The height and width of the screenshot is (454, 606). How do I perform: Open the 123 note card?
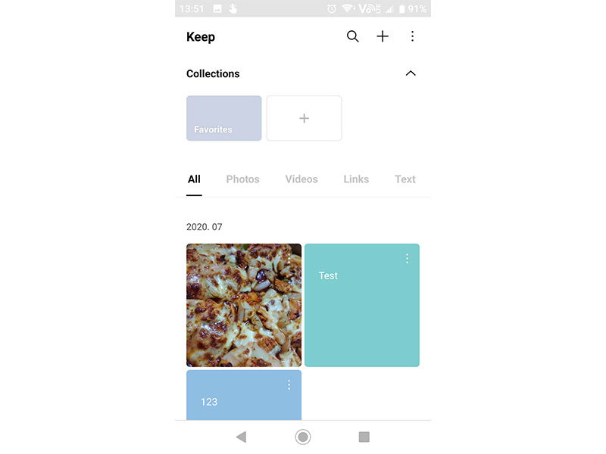pyautogui.click(x=244, y=395)
